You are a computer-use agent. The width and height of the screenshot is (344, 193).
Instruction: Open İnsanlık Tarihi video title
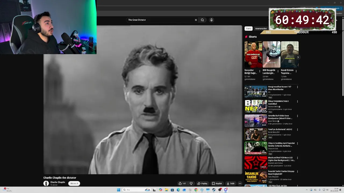point(281,173)
